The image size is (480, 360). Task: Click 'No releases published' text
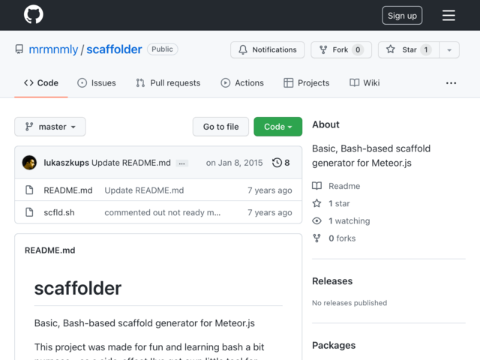(x=349, y=303)
